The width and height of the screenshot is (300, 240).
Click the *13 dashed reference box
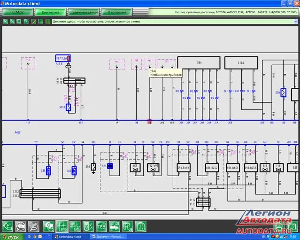pyautogui.click(x=117, y=64)
